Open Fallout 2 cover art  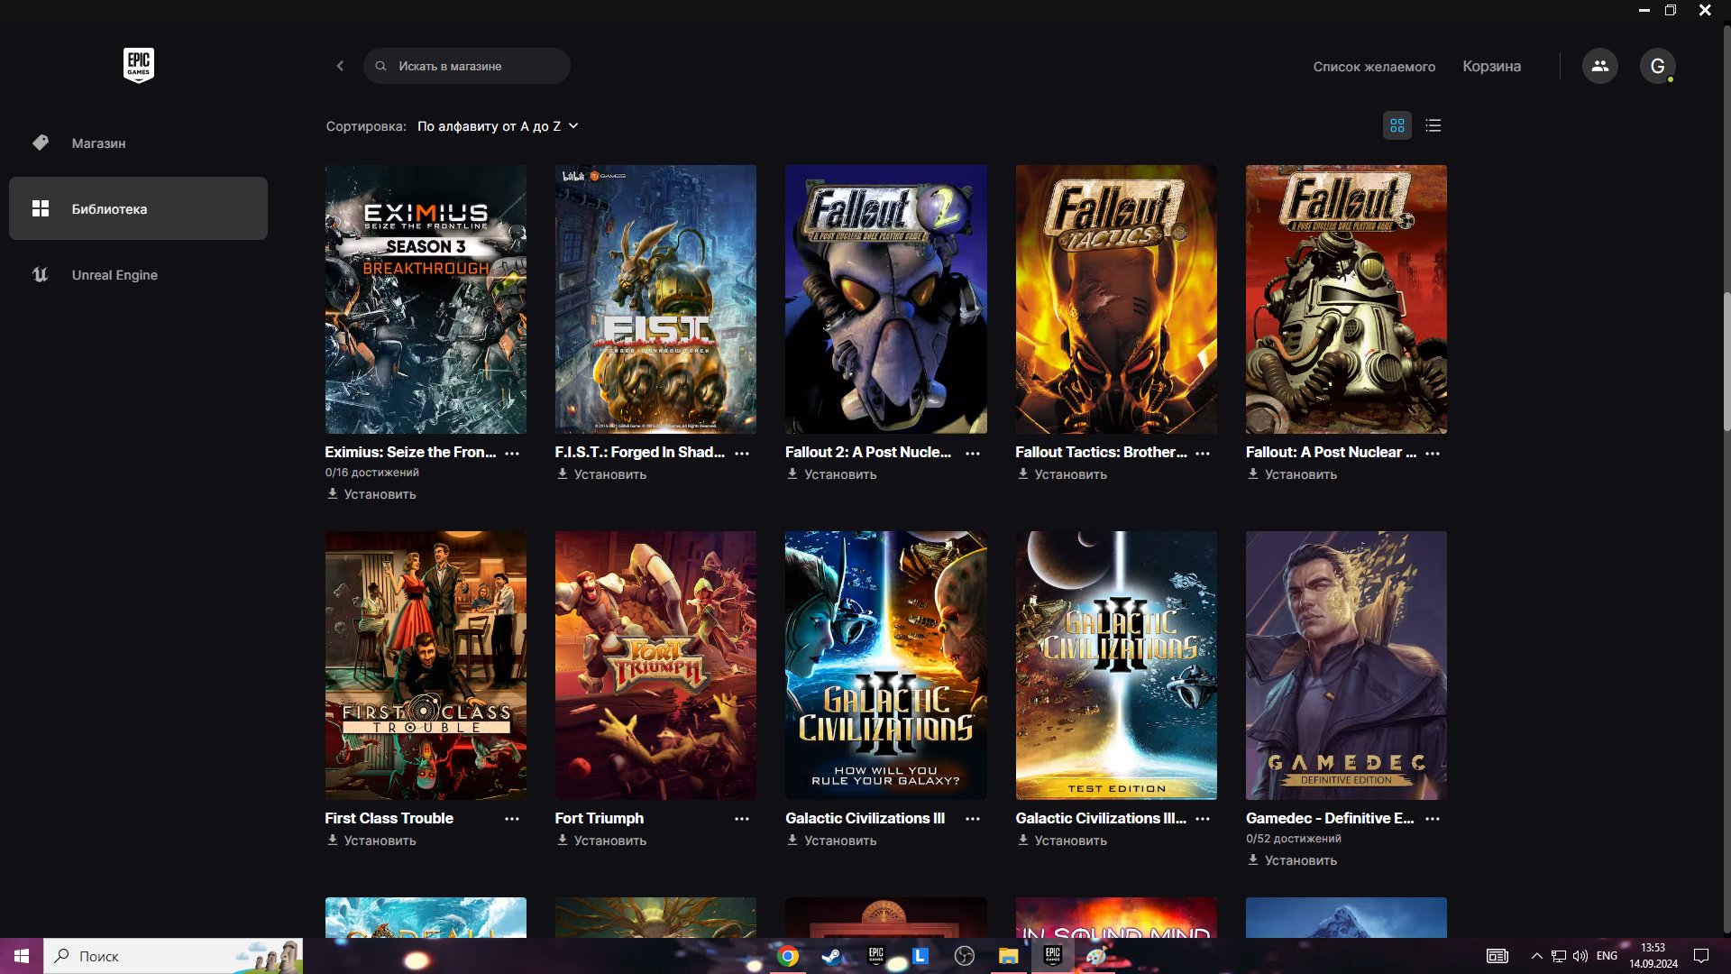(x=885, y=299)
